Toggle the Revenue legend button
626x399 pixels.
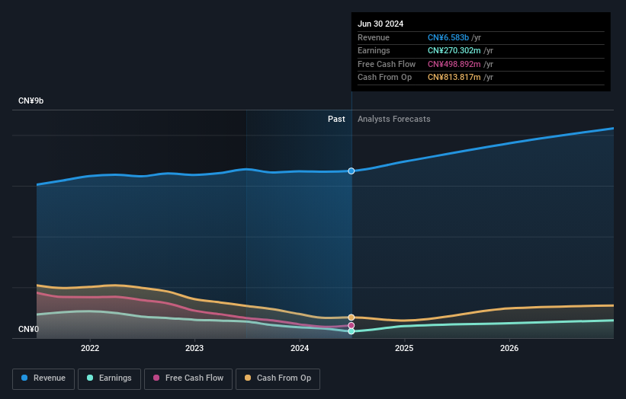(x=43, y=378)
